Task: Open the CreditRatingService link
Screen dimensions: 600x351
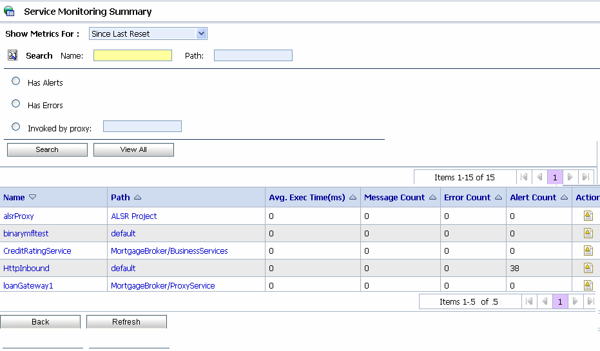Action: [37, 251]
